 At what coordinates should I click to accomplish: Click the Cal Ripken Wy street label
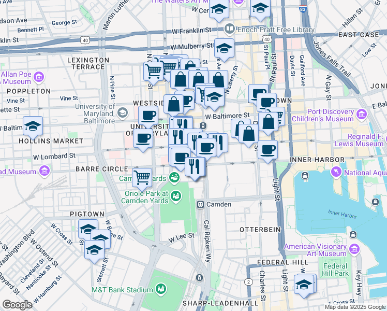[x=207, y=242]
